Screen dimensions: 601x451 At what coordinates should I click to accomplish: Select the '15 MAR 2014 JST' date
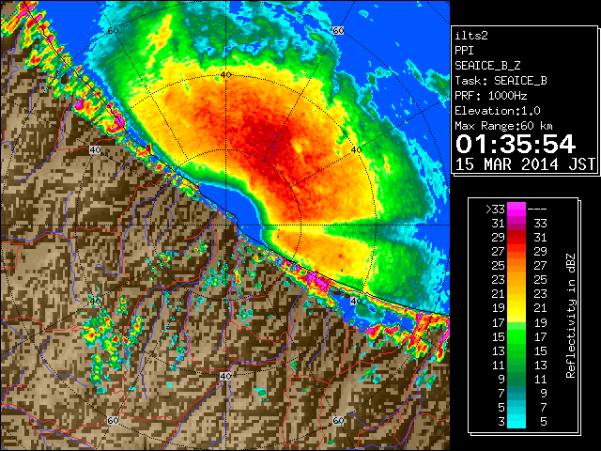coord(525,164)
